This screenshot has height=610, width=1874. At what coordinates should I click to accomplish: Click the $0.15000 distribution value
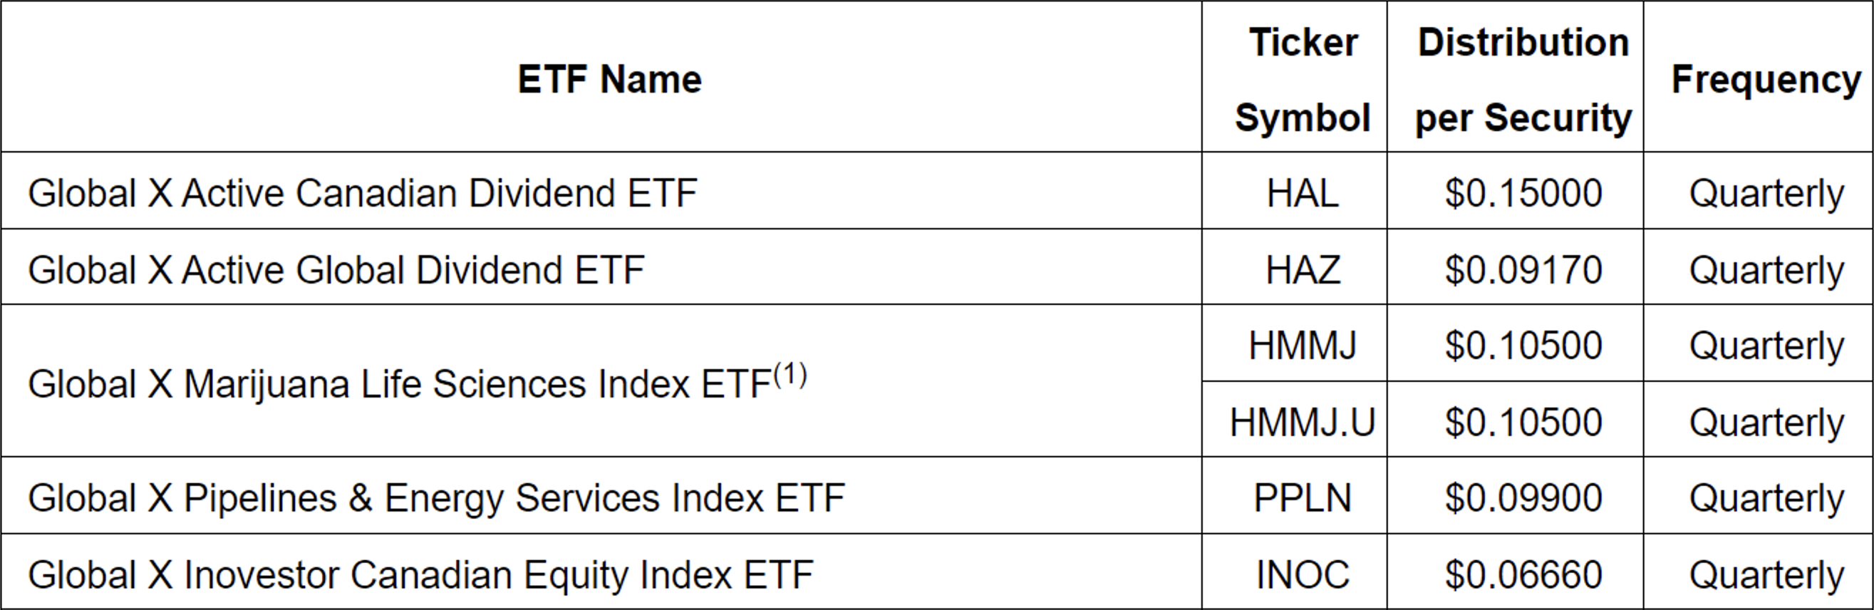[x=1523, y=194]
